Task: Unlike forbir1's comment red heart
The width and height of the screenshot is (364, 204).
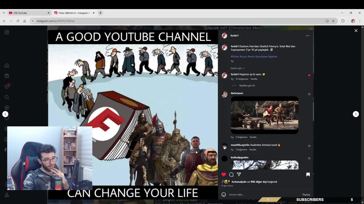Action: 309,75
